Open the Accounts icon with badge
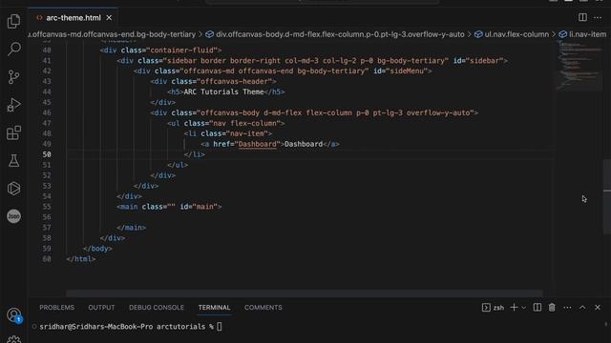Viewport: 611px width, 343px height. click(x=13, y=315)
